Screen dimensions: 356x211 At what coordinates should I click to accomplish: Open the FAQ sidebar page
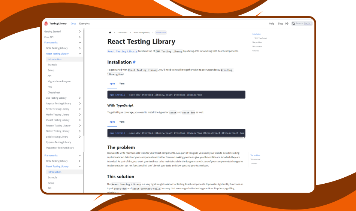point(50,87)
